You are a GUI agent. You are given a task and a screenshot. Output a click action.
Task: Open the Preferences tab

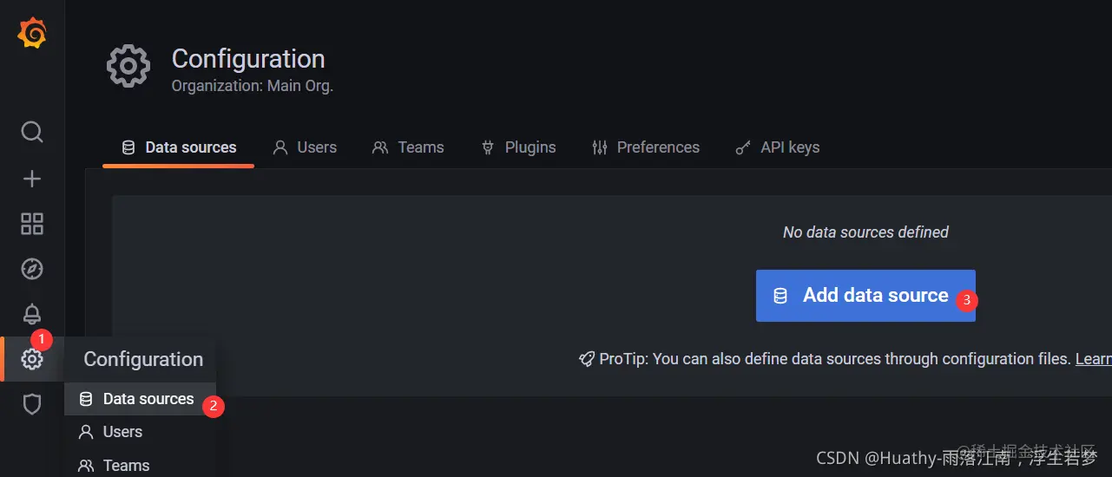[646, 147]
